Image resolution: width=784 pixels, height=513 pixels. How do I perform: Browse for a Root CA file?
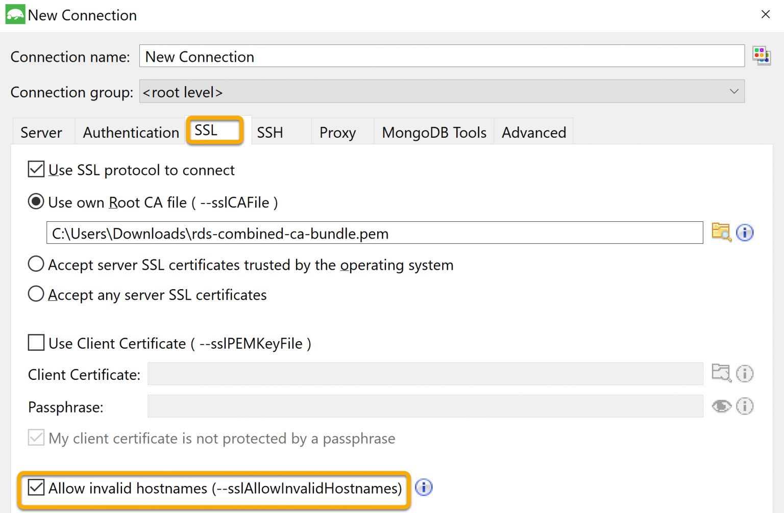pyautogui.click(x=721, y=233)
